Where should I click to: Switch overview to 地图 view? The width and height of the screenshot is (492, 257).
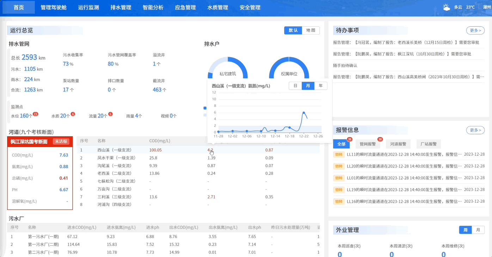[311, 30]
